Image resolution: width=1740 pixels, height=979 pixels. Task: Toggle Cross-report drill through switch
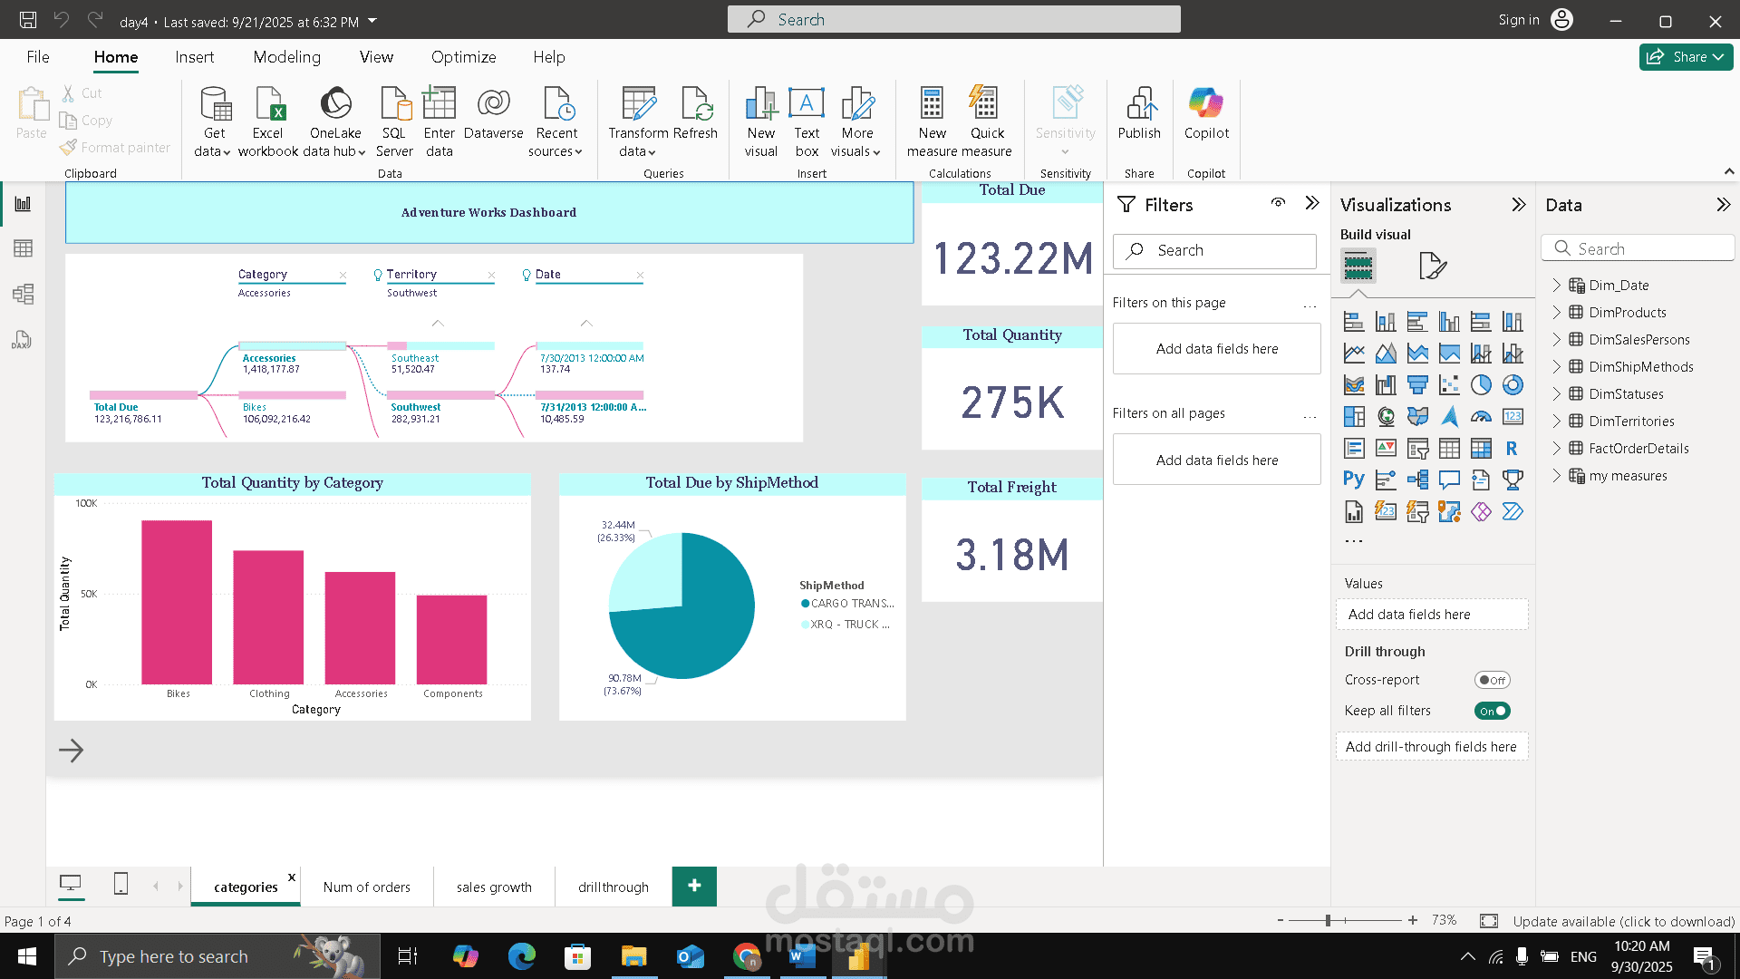[x=1492, y=680]
